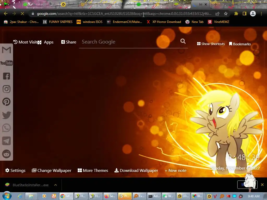Switch to Firefox in the taskbar
267x200 pixels.
point(110,196)
